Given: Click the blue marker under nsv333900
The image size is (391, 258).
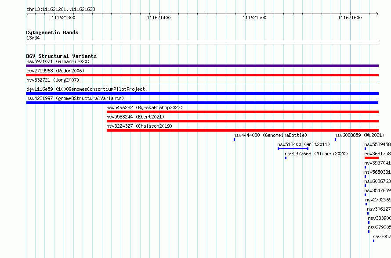Looking at the screenshot, I should point(369,222).
